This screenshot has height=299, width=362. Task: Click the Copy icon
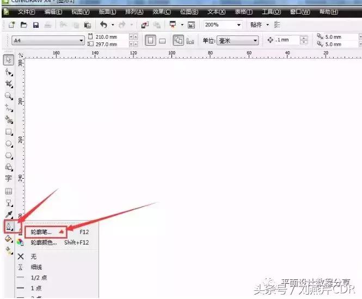[x=76, y=25]
